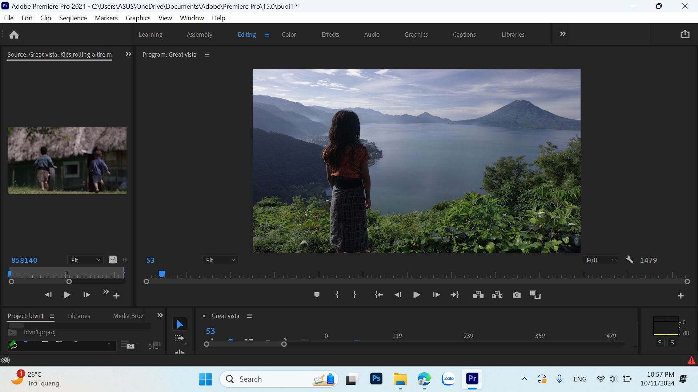The height and width of the screenshot is (392, 698).
Task: Click the Lift button
Action: [478, 295]
